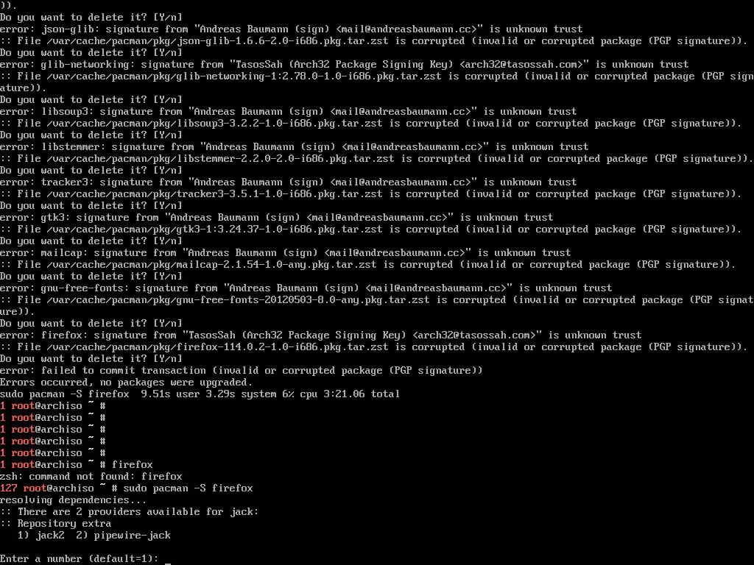Screen dimensions: 754x565
Task: Click the gtk3 signature error line
Action: pyautogui.click(x=277, y=218)
